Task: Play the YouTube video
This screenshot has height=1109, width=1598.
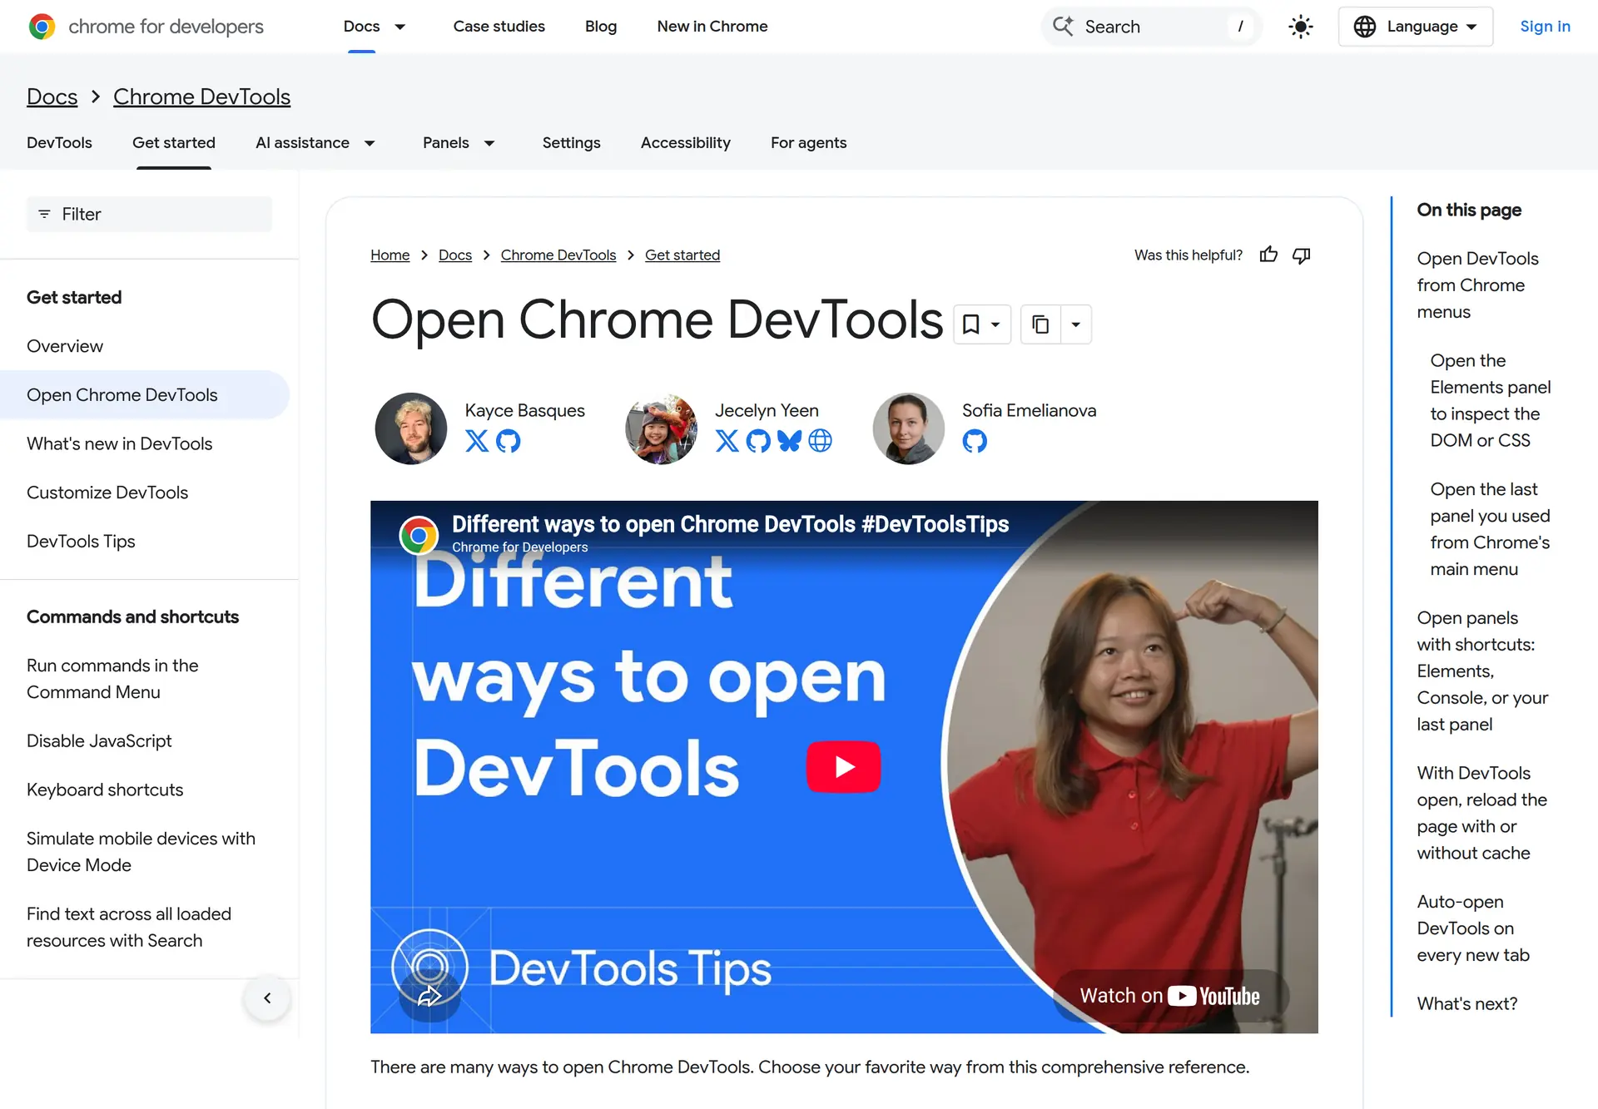Action: click(844, 767)
